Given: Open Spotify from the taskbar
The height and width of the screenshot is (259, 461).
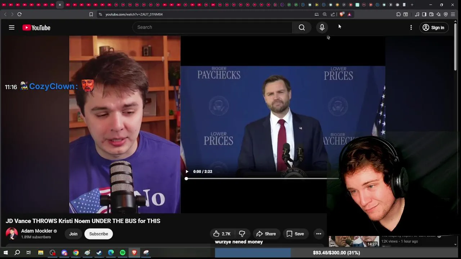Looking at the screenshot, I should point(122,253).
